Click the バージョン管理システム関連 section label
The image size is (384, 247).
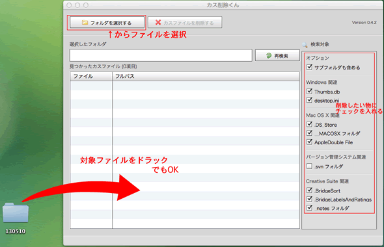[x=336, y=157]
